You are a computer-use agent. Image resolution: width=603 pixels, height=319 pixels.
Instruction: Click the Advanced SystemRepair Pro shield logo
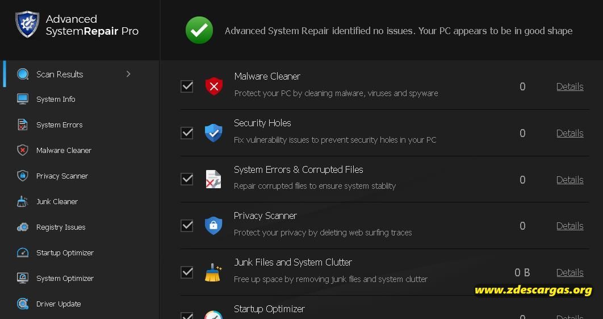pos(27,24)
